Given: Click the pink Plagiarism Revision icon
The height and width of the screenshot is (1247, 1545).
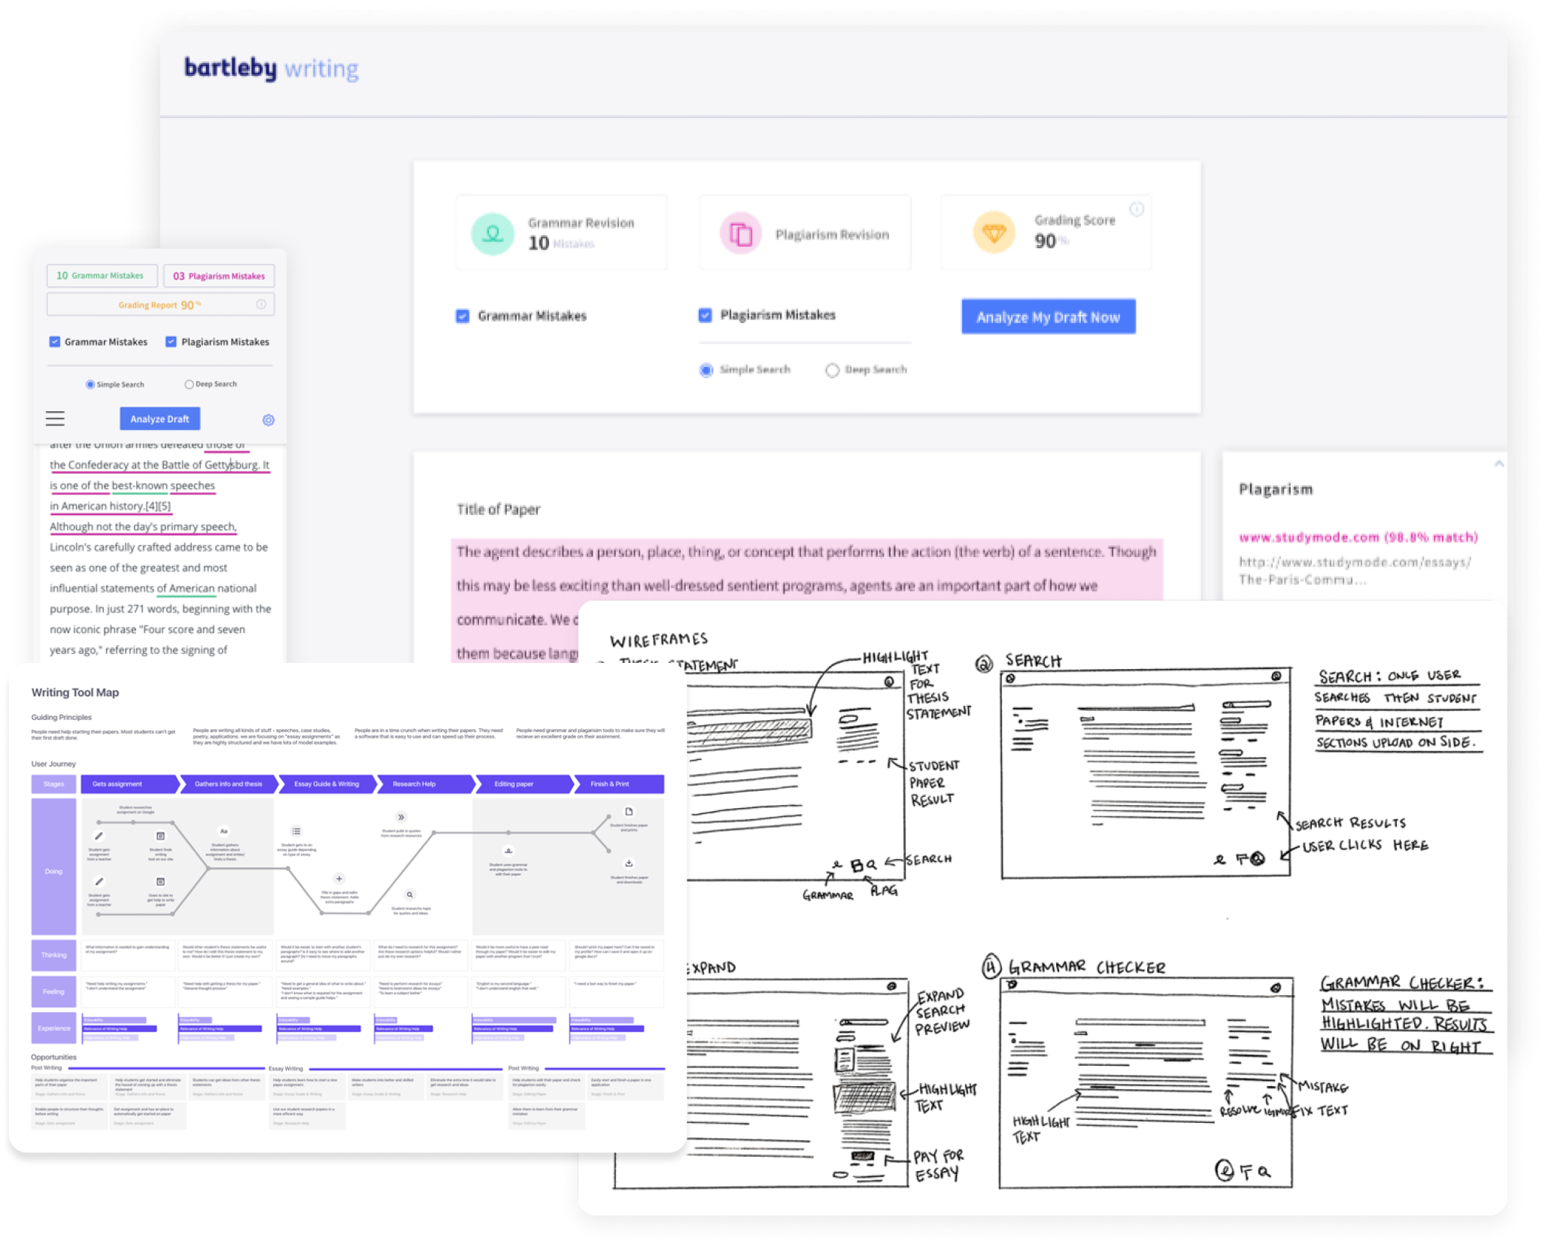Looking at the screenshot, I should [x=740, y=235].
